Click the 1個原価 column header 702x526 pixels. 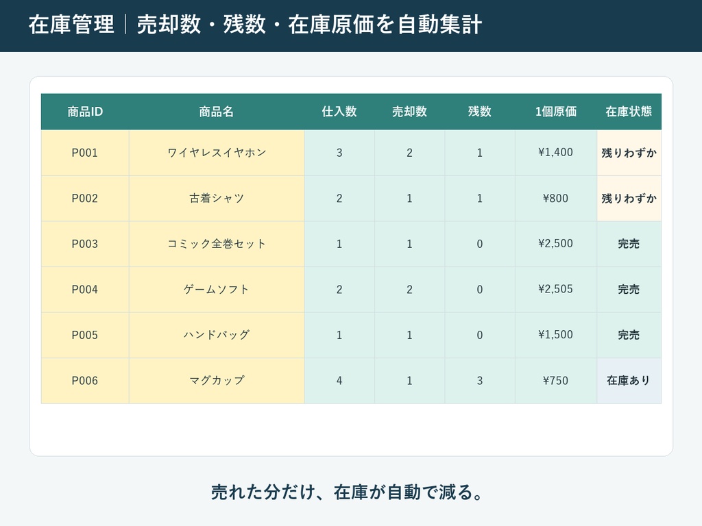pos(555,112)
